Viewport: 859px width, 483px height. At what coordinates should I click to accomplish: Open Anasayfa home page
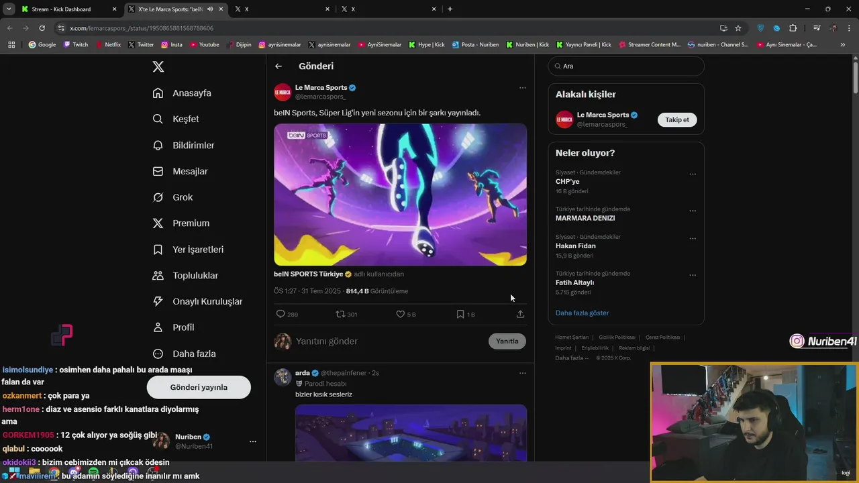click(182, 93)
